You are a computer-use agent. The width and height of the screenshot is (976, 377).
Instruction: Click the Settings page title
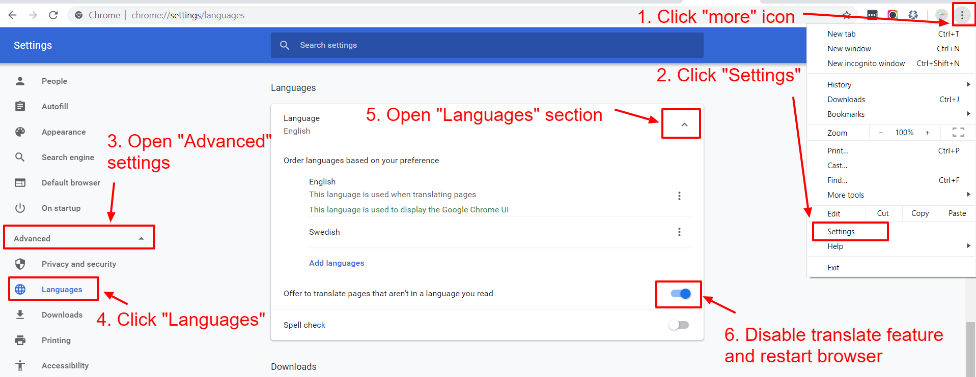click(x=33, y=45)
